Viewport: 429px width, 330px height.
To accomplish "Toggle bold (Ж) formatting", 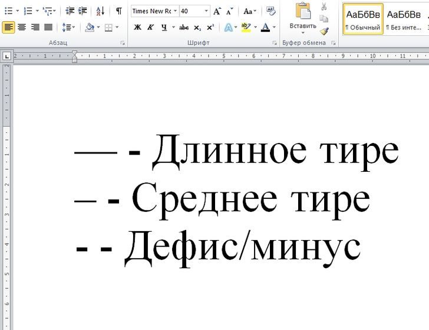I will point(137,27).
